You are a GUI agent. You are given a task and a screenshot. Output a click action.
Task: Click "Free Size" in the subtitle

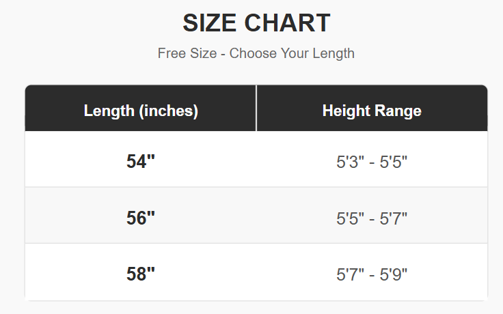[186, 53]
